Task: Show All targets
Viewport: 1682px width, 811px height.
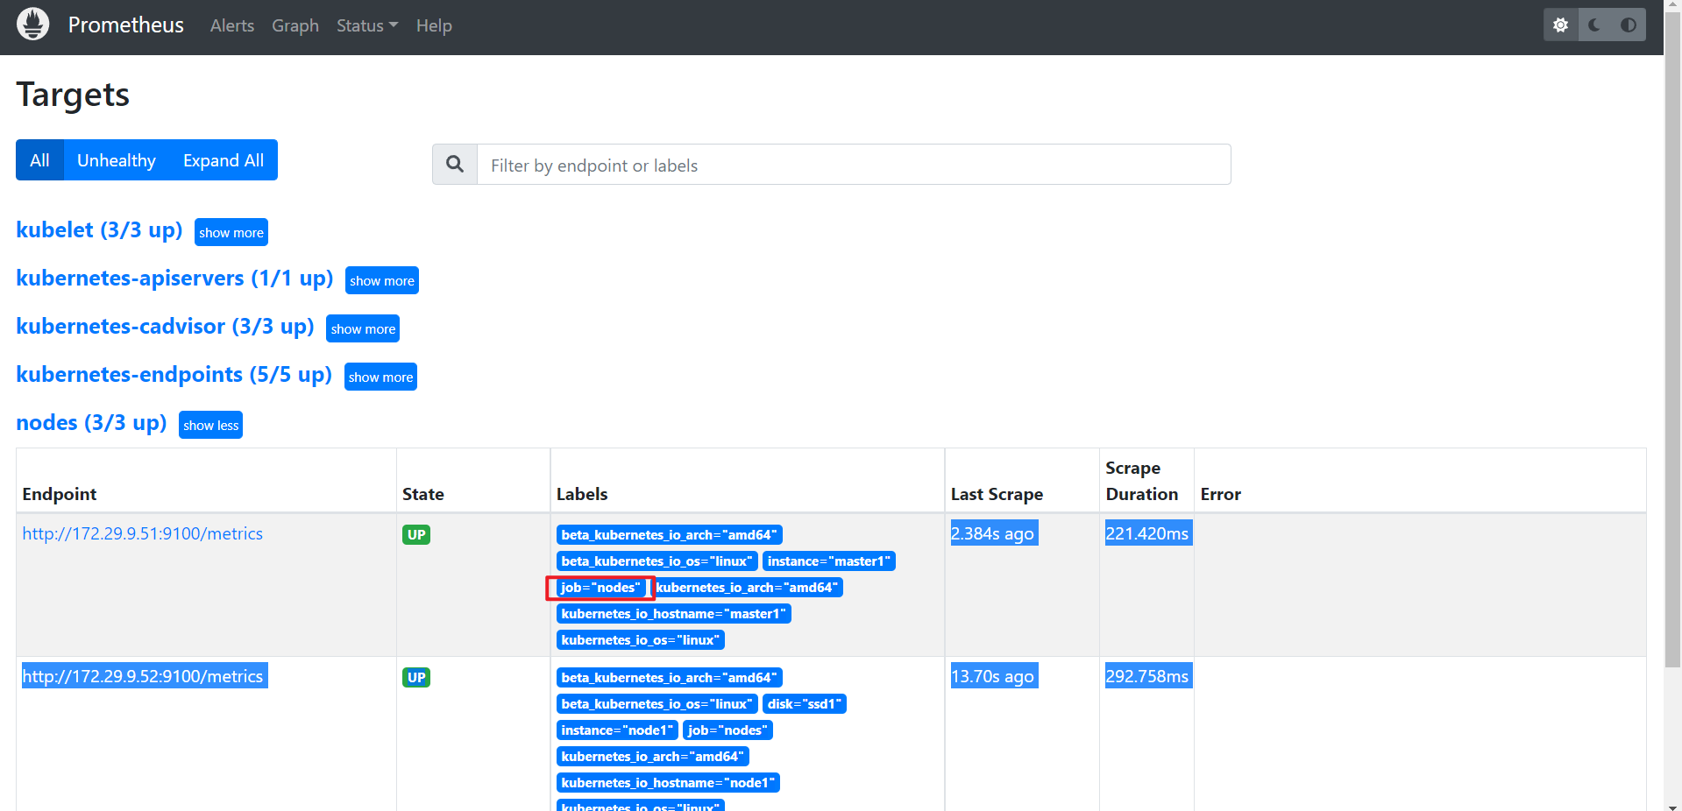Action: pyautogui.click(x=39, y=160)
